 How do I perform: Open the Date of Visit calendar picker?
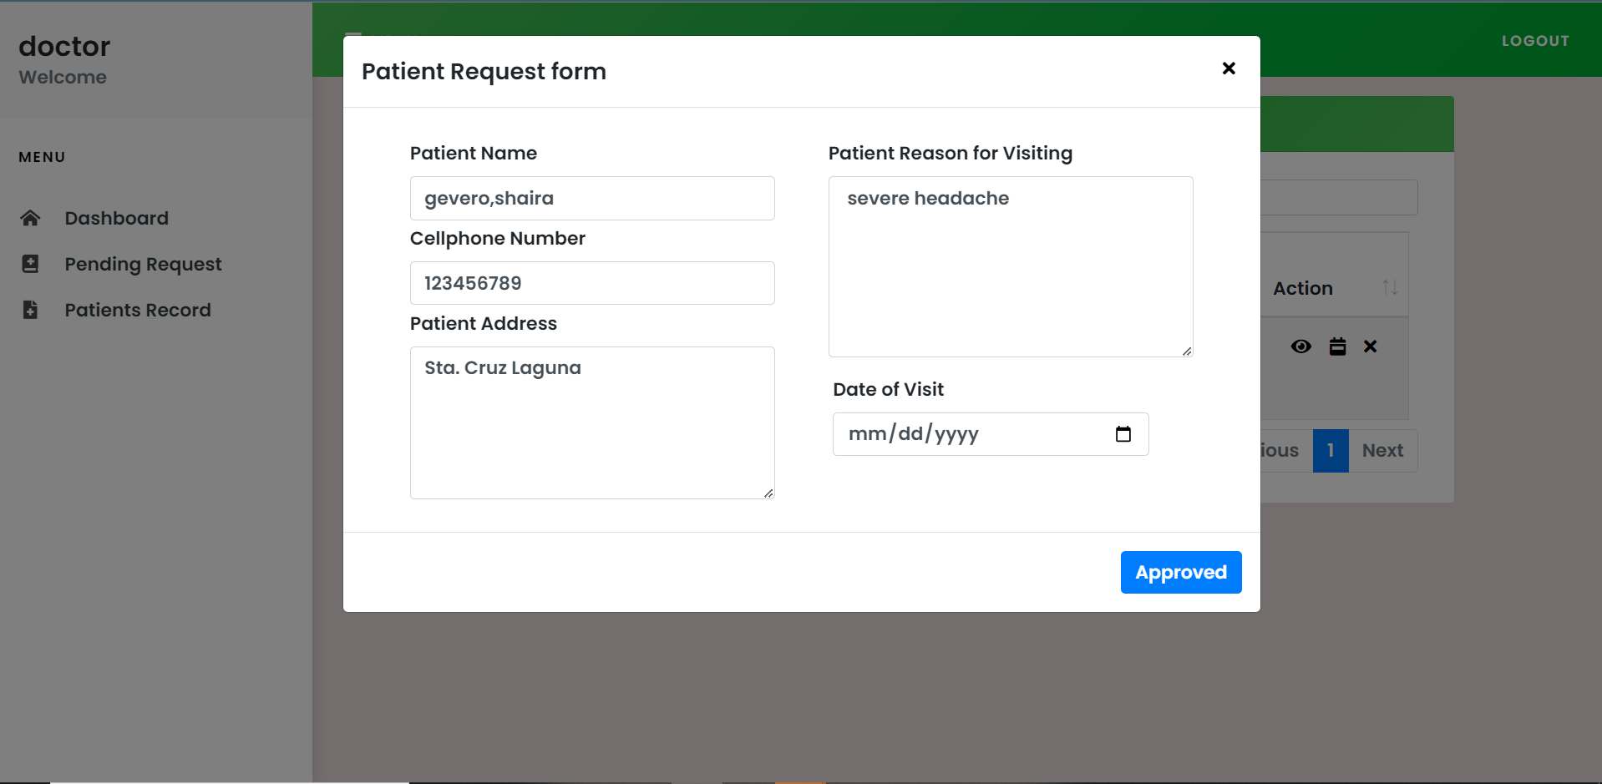(x=1123, y=434)
